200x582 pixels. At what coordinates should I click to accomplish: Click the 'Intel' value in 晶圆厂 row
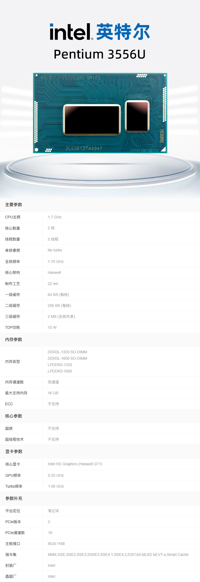(x=52, y=576)
